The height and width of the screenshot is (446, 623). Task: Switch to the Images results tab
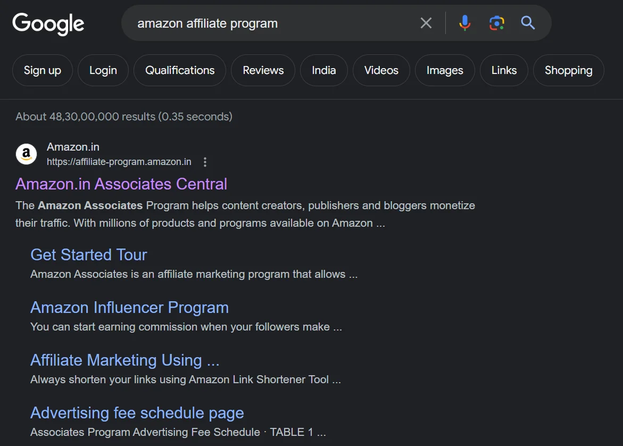pos(445,70)
